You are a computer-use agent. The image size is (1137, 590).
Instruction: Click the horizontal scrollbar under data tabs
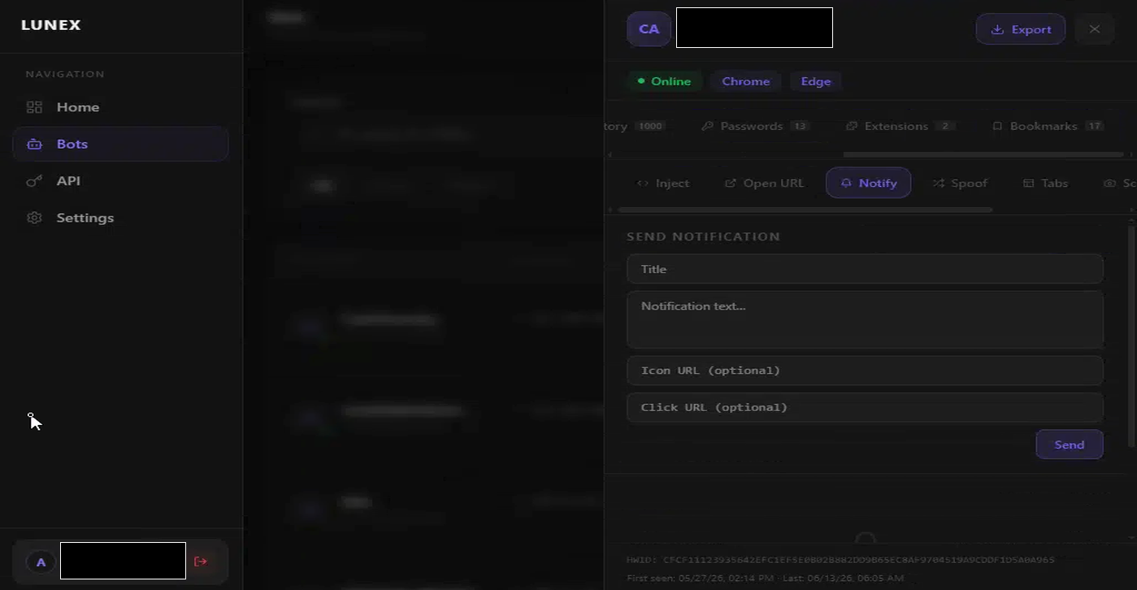[983, 154]
